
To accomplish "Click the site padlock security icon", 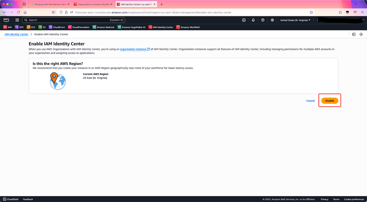I will pos(66,12).
